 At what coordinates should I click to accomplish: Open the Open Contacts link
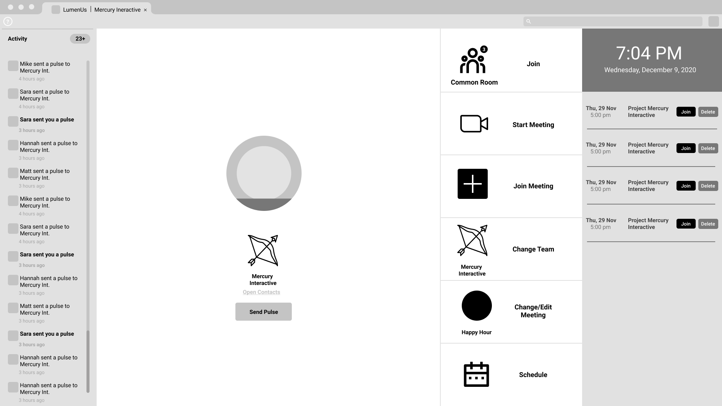click(x=261, y=292)
